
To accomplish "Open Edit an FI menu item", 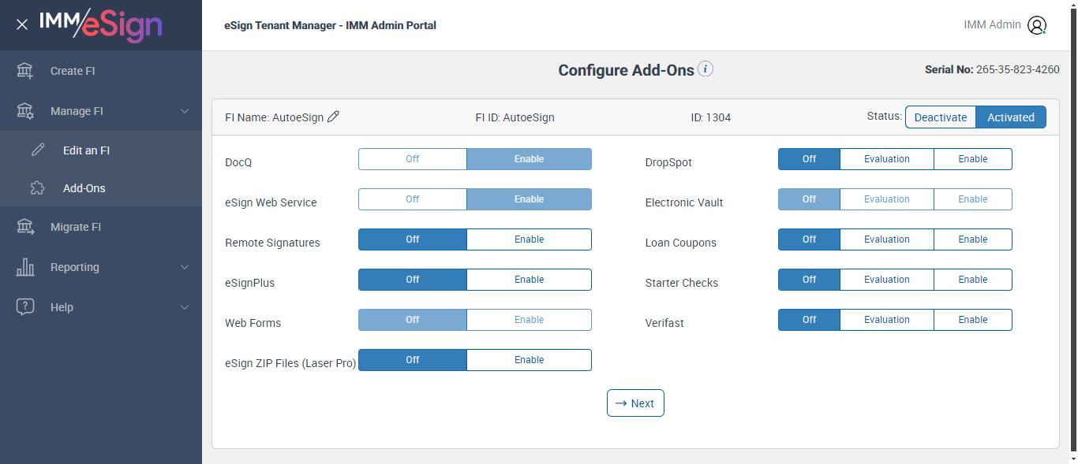I will pyautogui.click(x=86, y=150).
